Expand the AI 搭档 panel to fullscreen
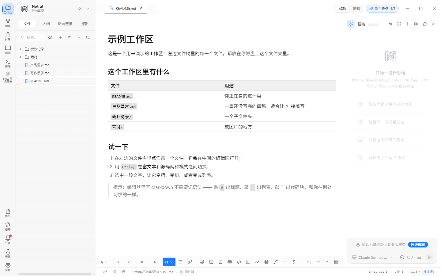This screenshot has height=276, width=441. (399, 24)
